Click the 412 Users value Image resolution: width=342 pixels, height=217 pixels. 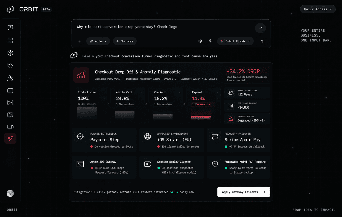point(245,95)
